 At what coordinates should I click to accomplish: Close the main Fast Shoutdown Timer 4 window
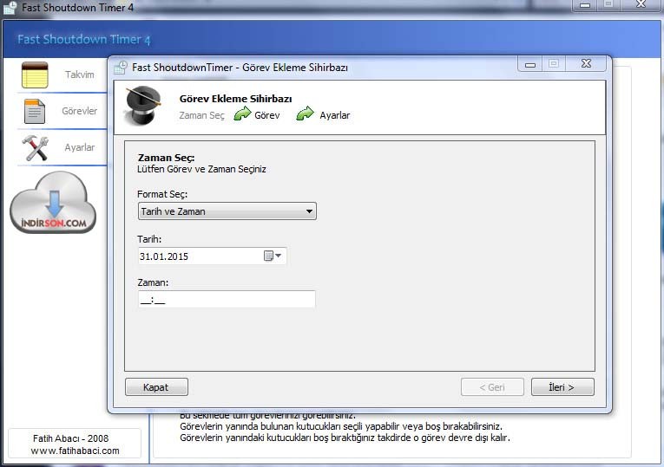(x=641, y=4)
